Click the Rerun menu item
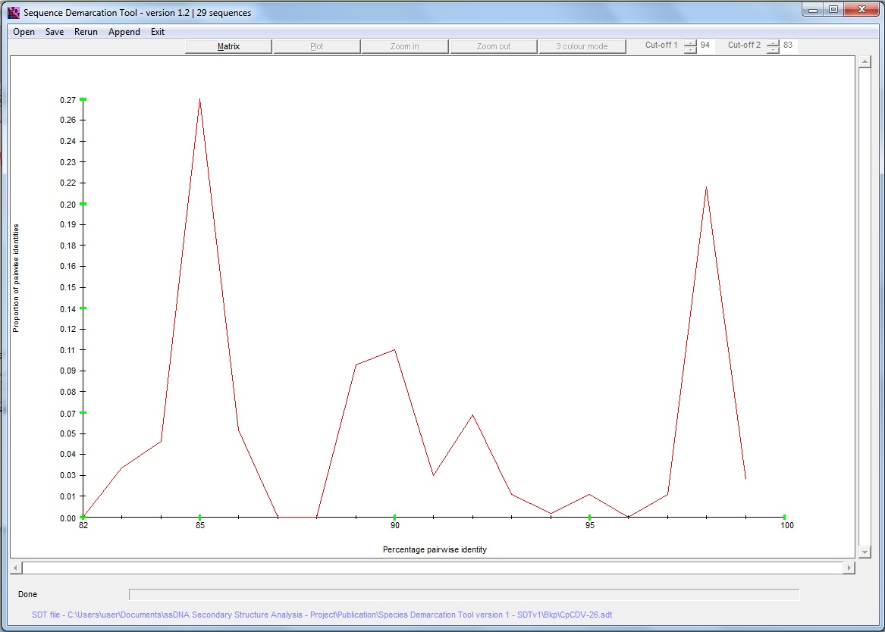This screenshot has width=885, height=632. tap(86, 32)
